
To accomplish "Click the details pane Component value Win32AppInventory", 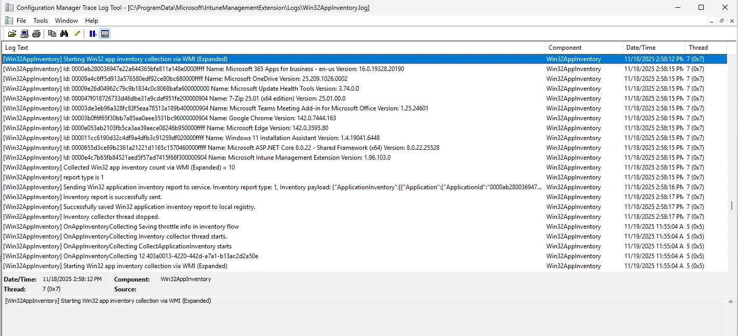I will (x=186, y=279).
